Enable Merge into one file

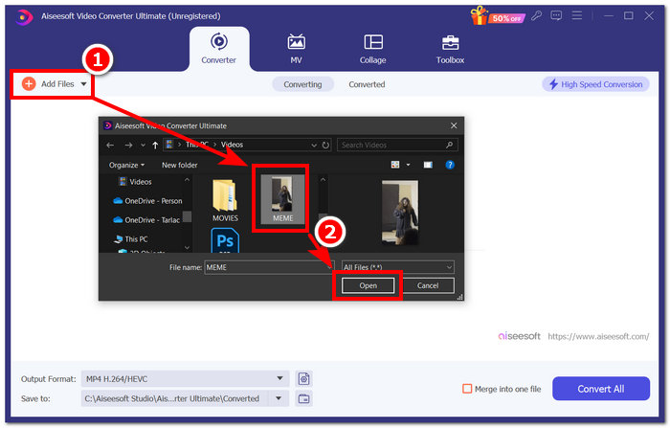(x=467, y=389)
